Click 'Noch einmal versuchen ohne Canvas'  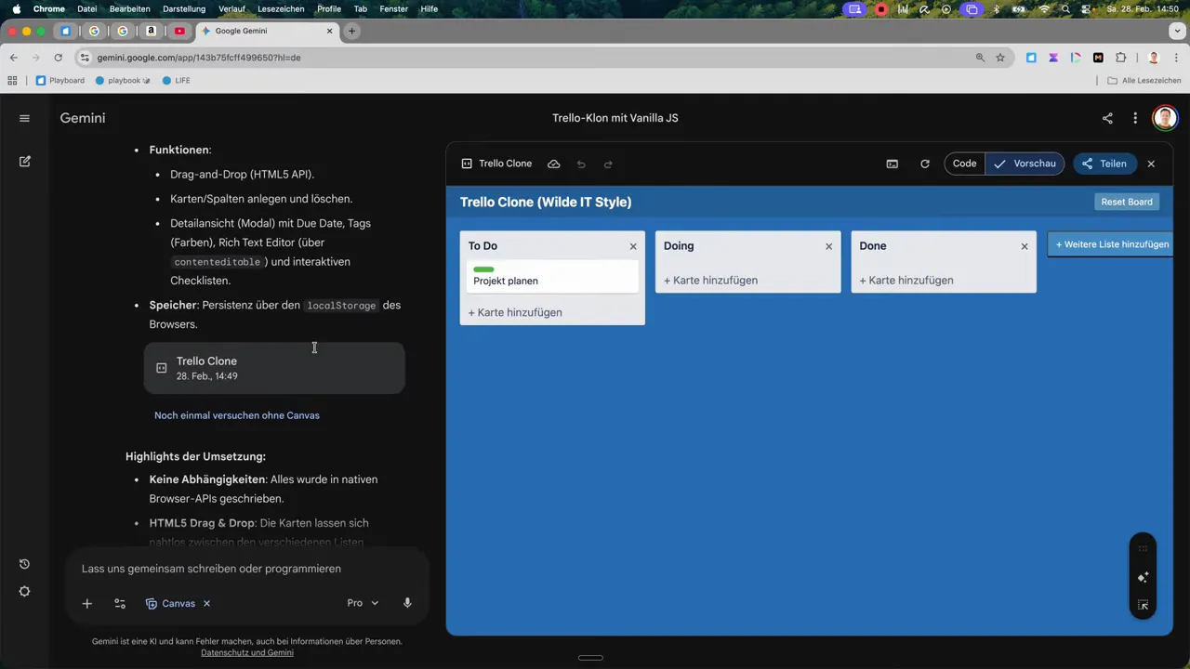237,415
